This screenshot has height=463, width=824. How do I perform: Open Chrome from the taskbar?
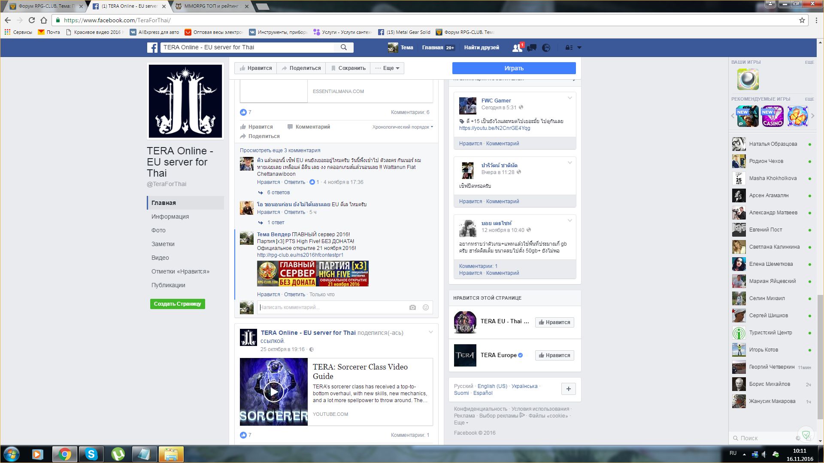pos(65,454)
